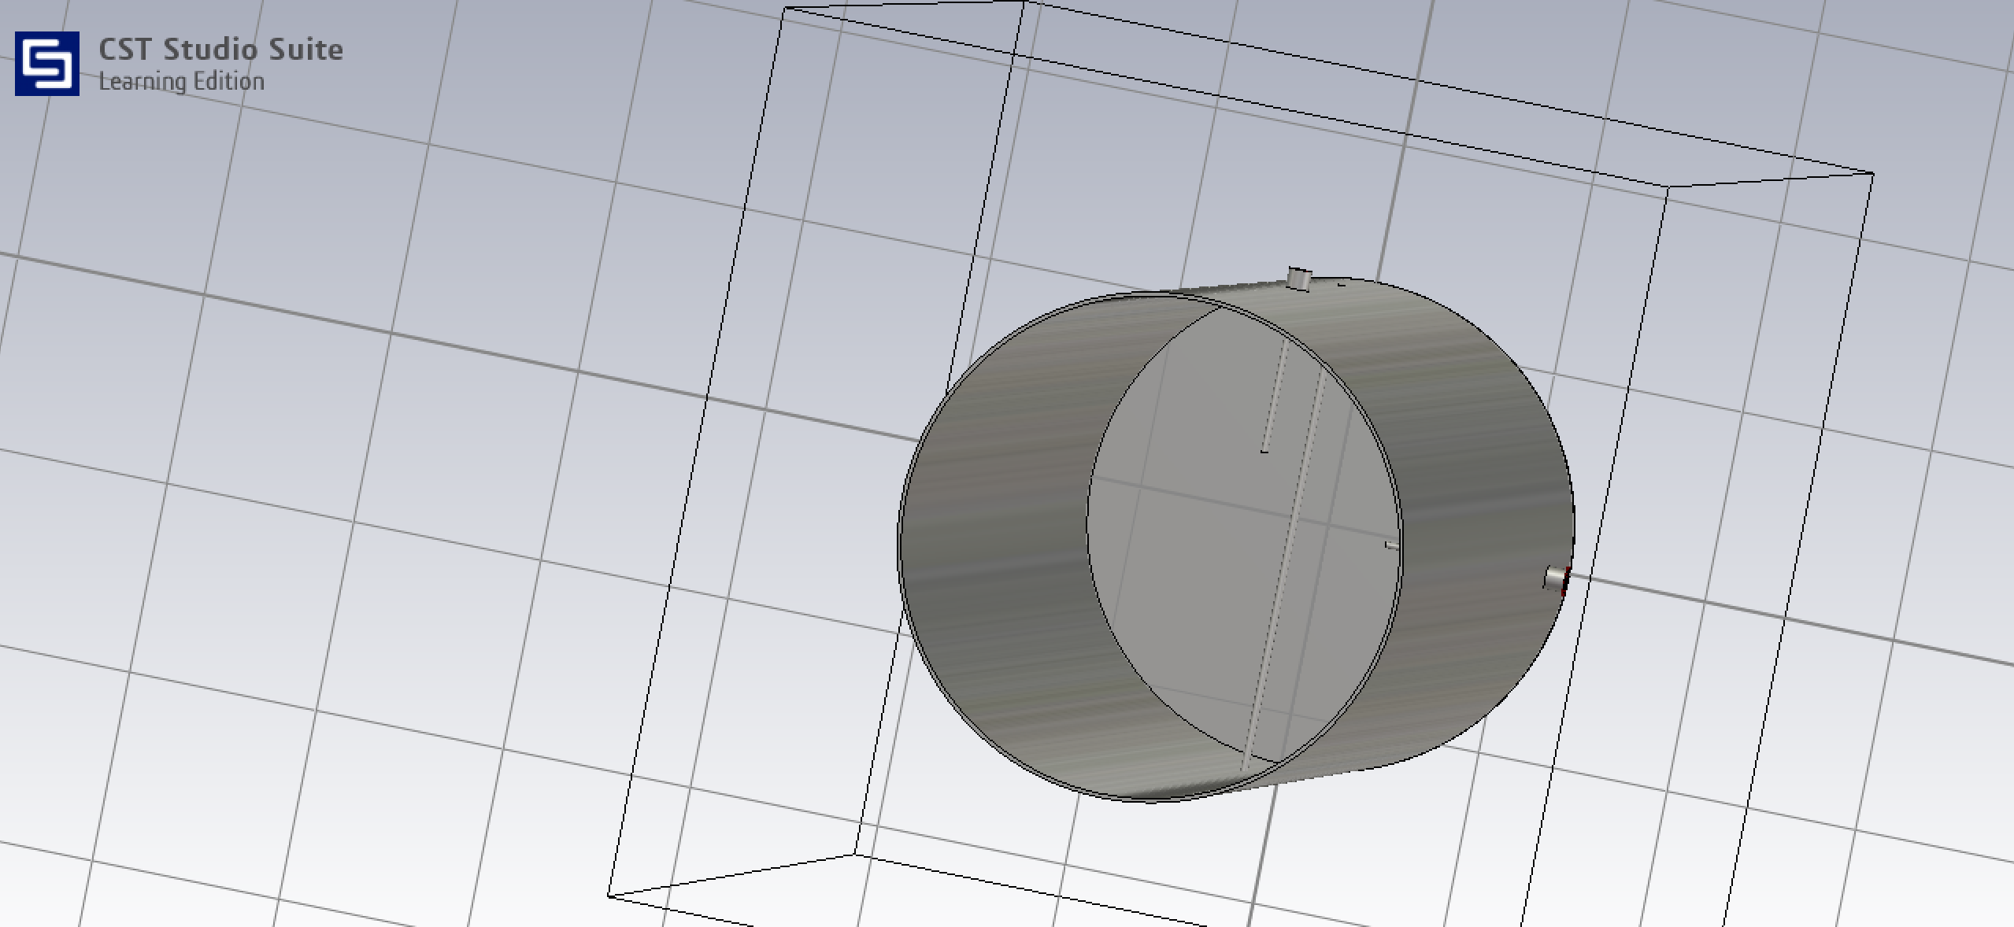Click the small side probe tip inside cylinder

(x=1391, y=545)
